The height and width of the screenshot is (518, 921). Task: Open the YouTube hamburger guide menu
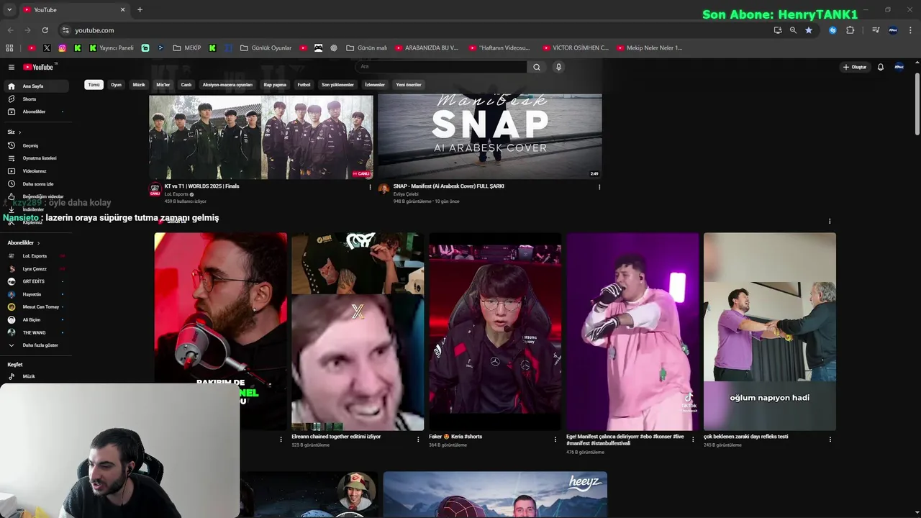click(x=12, y=67)
